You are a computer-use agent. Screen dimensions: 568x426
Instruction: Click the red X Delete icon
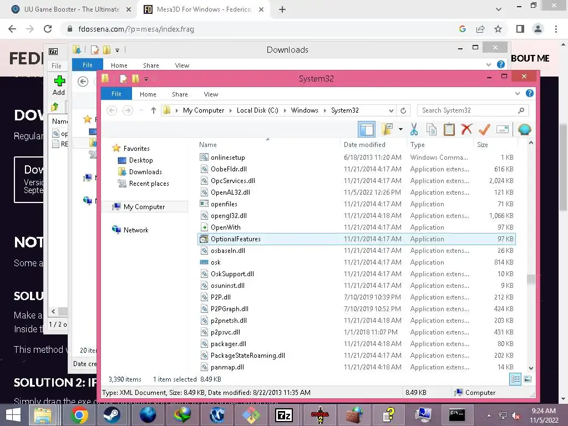pyautogui.click(x=466, y=129)
